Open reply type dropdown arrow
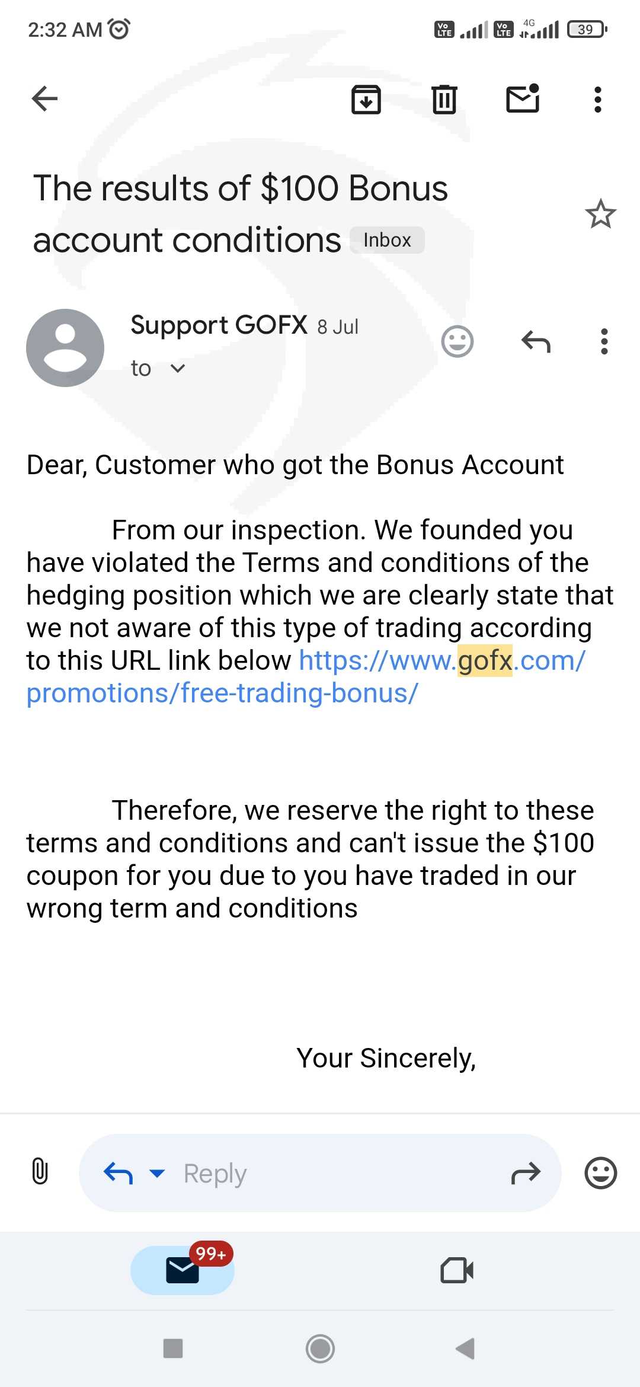The width and height of the screenshot is (640, 1387). [x=157, y=1173]
